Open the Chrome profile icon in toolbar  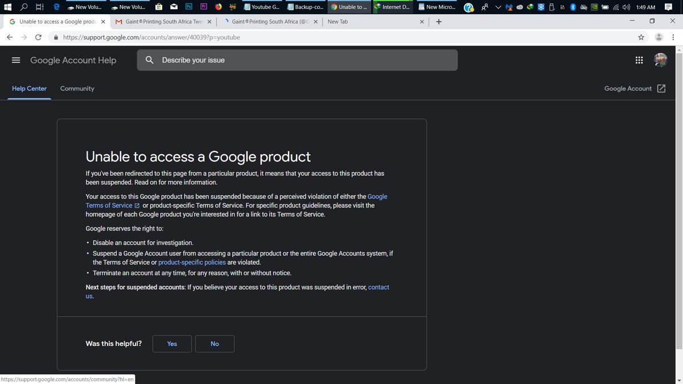(x=659, y=37)
